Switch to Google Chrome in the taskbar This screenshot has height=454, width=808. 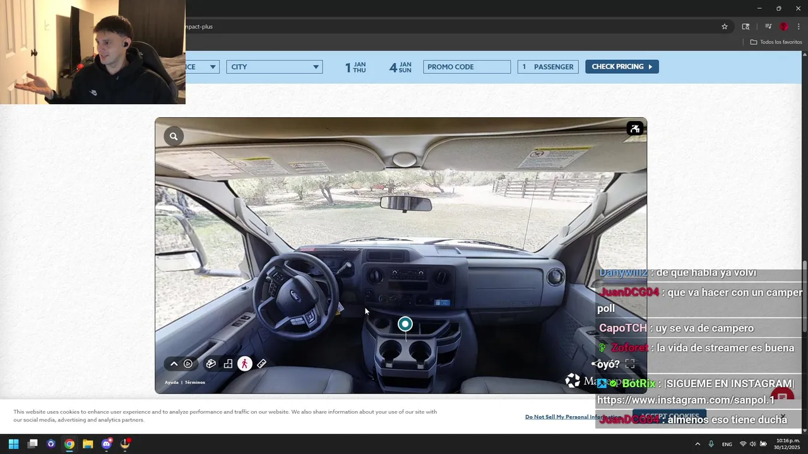click(69, 444)
